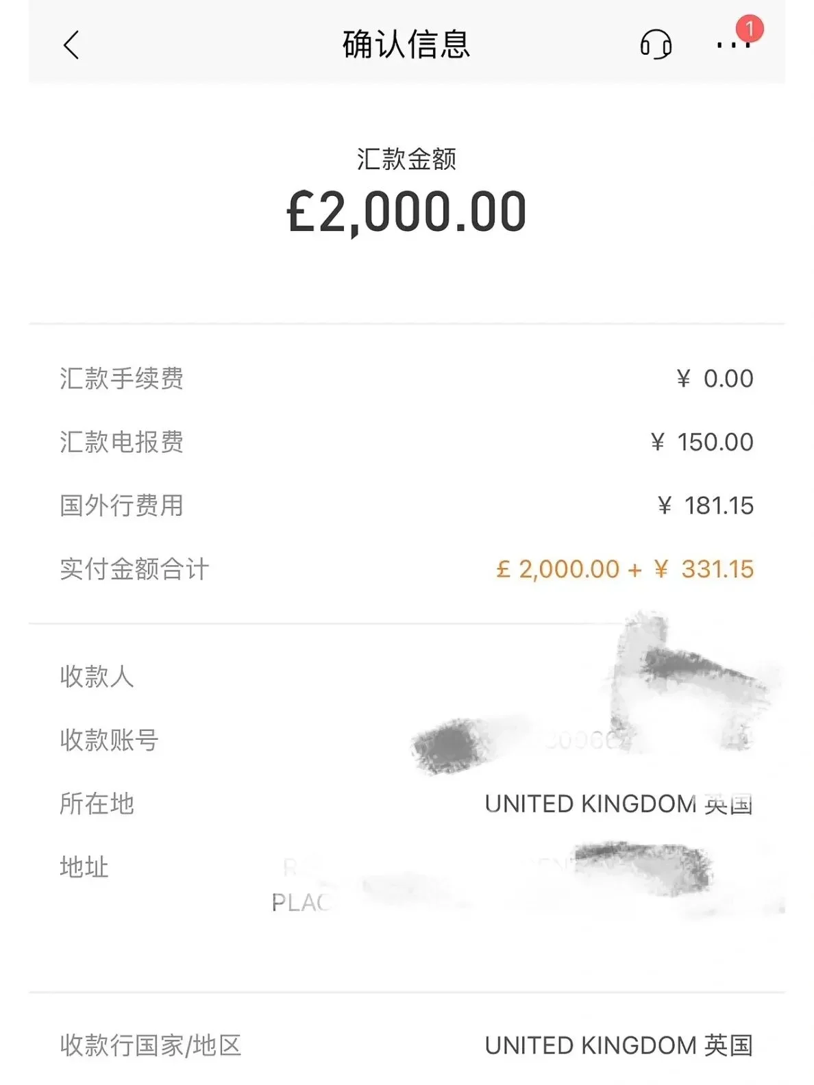
Task: Tap the ¥ 150.00 cable fee value
Action: [702, 442]
